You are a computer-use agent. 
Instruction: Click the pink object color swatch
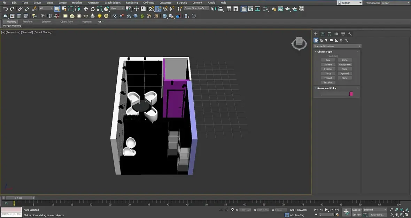(x=351, y=94)
